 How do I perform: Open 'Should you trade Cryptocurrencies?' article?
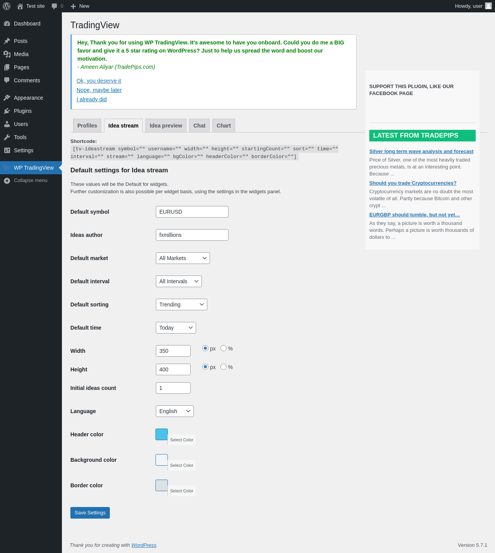point(413,183)
